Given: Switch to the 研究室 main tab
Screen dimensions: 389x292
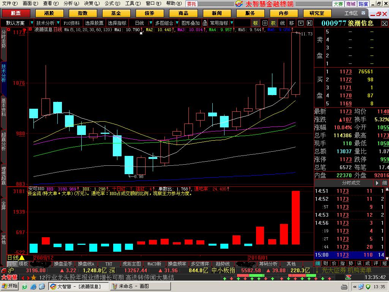Looking at the screenshot, I should 317,13.
